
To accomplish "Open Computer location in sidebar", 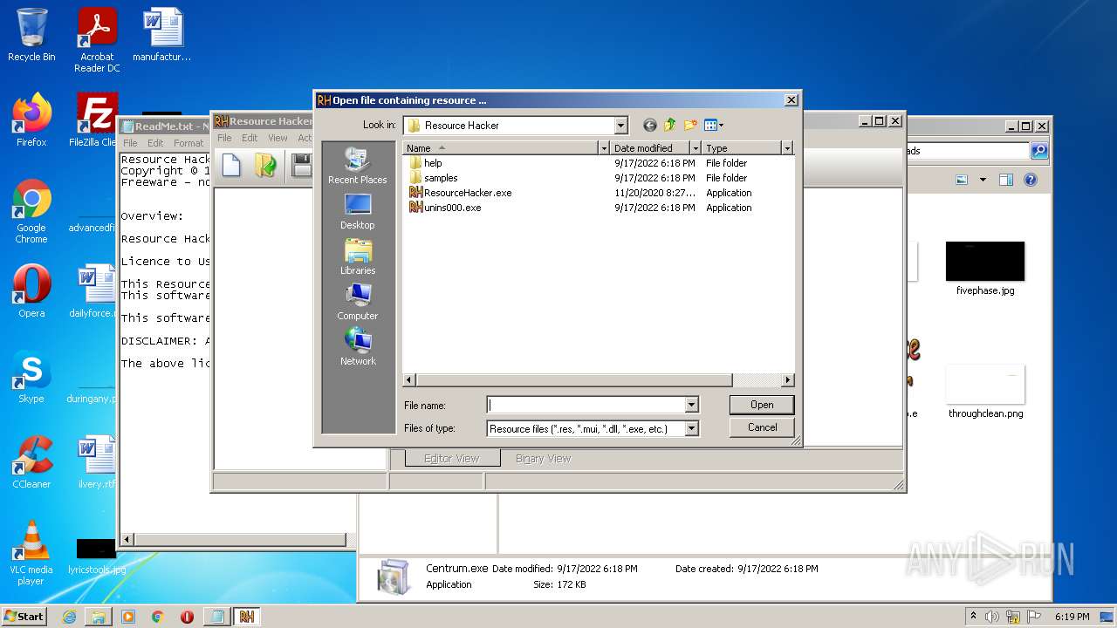I will 358,303.
